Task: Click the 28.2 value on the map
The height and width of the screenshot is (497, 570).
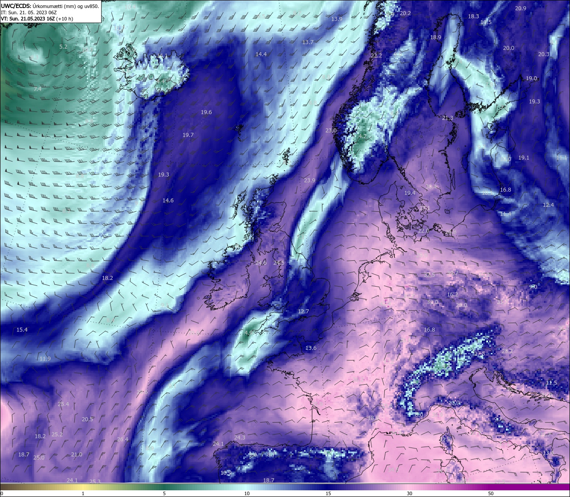Action: pos(507,351)
